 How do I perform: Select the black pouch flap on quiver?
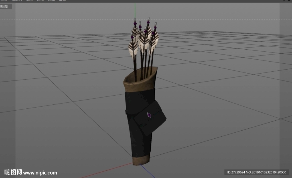[x=150, y=118]
